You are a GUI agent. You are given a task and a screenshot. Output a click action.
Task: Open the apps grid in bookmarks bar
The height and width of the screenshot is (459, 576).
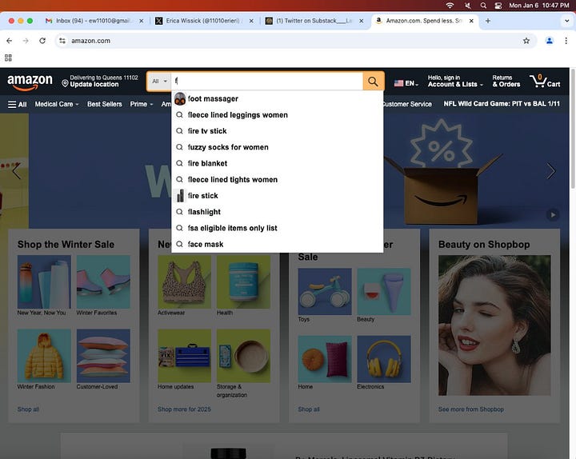pyautogui.click(x=8, y=58)
